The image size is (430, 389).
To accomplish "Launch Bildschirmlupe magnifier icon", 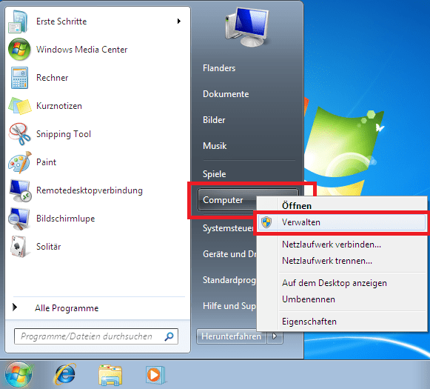I will pyautogui.click(x=19, y=219).
